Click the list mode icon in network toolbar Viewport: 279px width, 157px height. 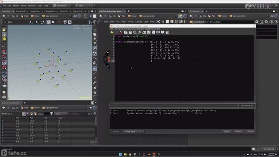167,22
